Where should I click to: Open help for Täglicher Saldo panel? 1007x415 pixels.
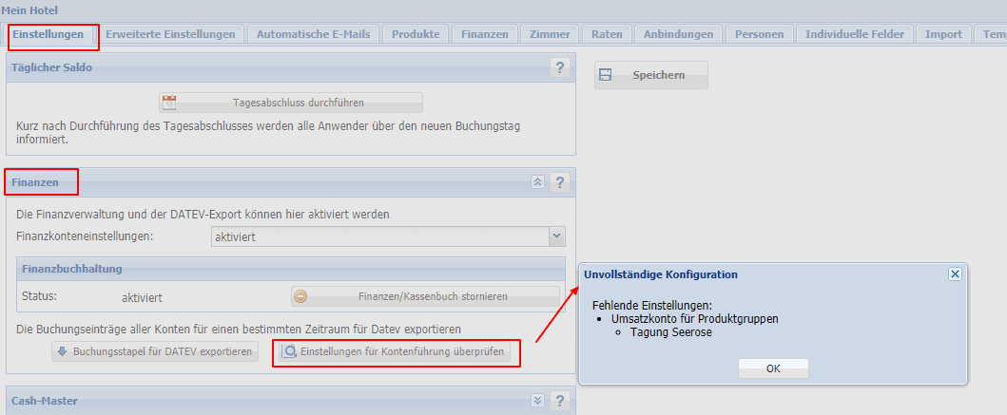click(x=559, y=67)
